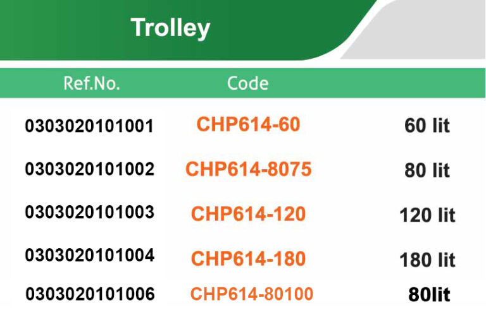Open product code CHP614-180
Viewport: 486px width, 329px height.
[248, 258]
